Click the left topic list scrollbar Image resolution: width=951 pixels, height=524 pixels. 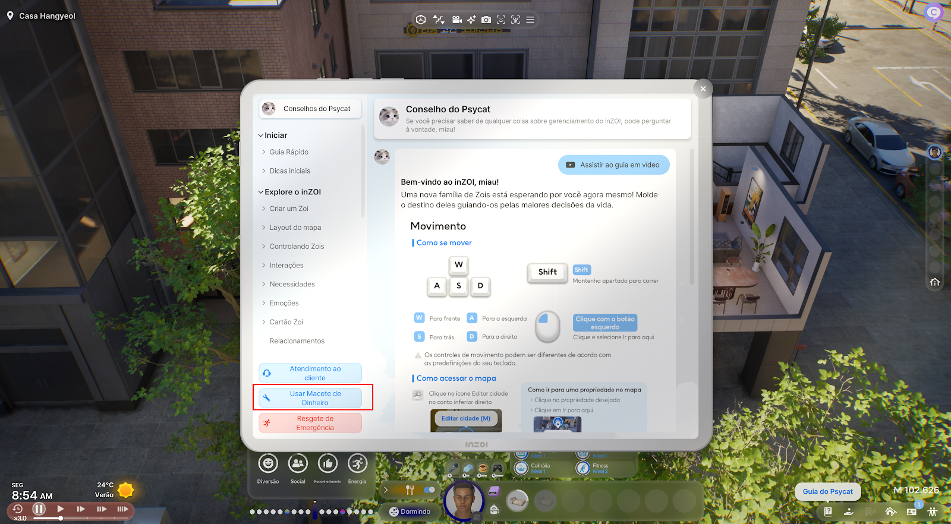tap(363, 170)
